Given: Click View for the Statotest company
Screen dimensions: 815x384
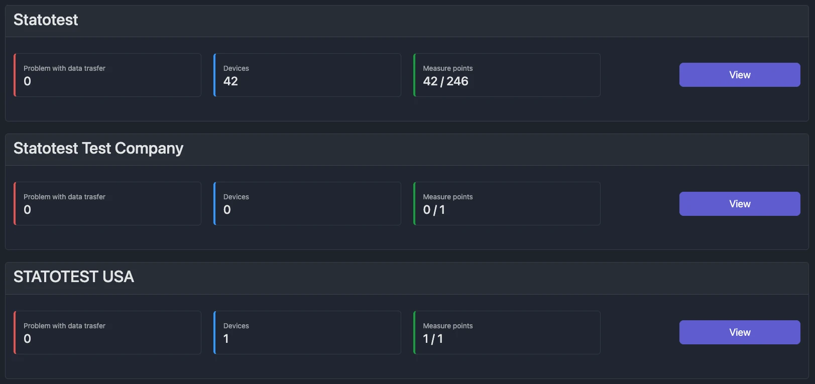Looking at the screenshot, I should pyautogui.click(x=739, y=74).
